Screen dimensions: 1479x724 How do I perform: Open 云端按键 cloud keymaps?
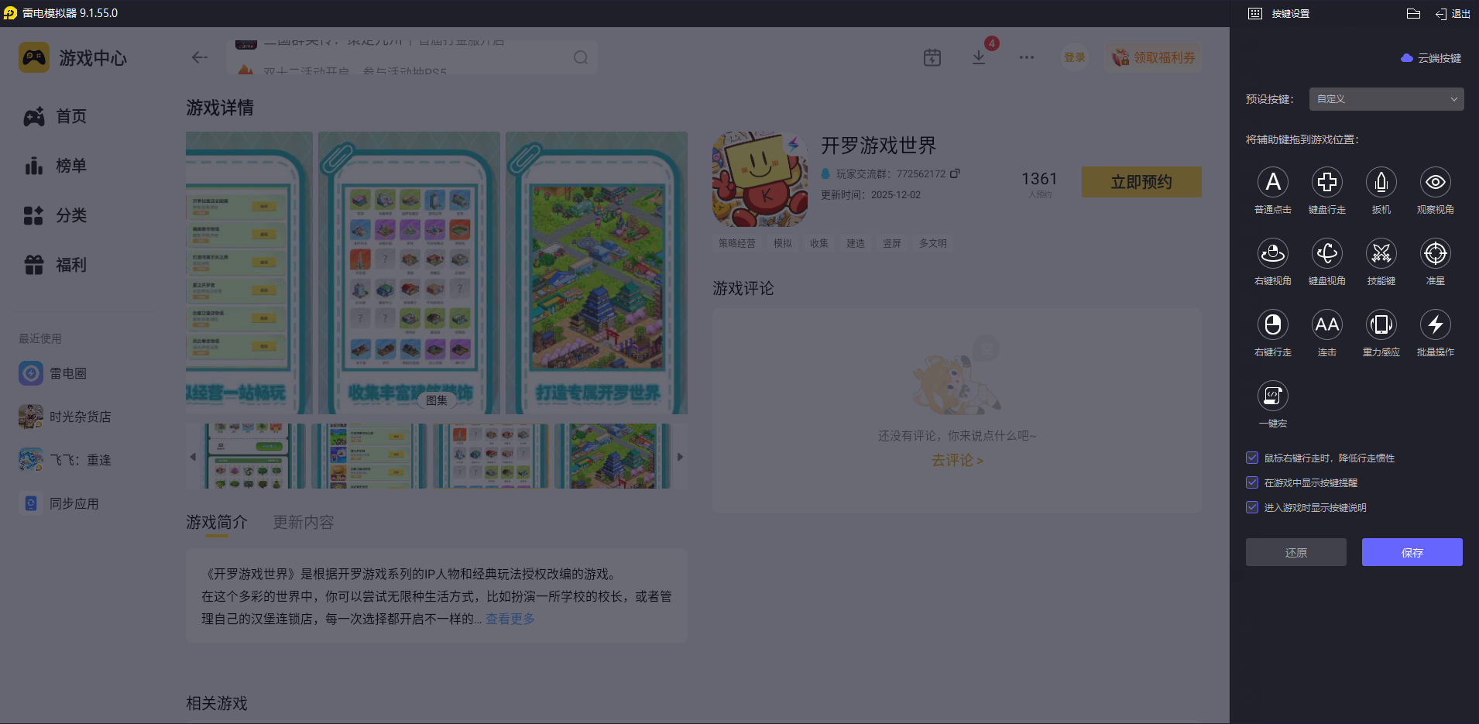click(1431, 58)
